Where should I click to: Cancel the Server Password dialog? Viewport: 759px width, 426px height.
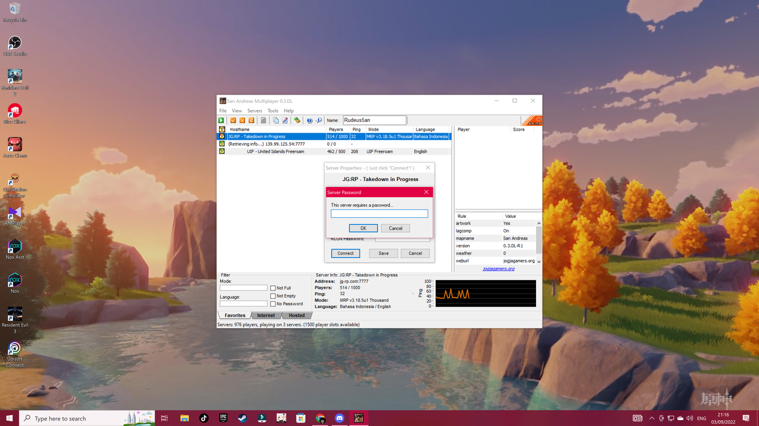click(x=396, y=228)
